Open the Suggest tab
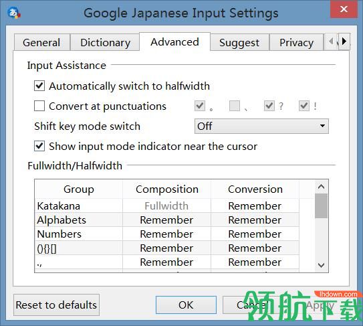 (239, 43)
